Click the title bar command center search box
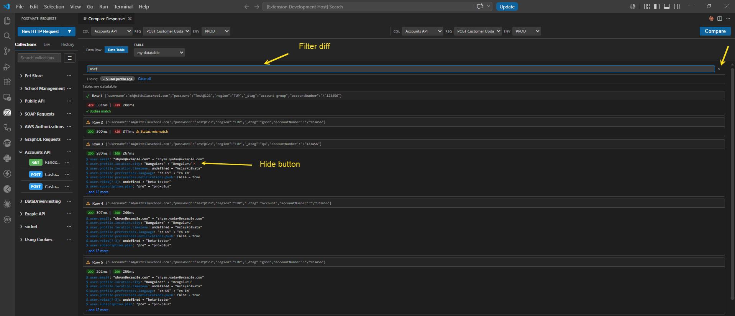Screen dimensions: 735x316 [368, 7]
